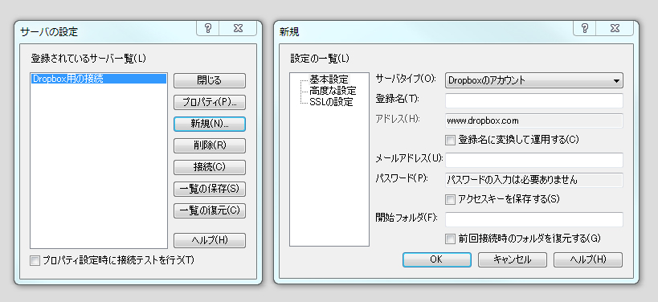Click 一覧の保存(S) button
Screen dimensions: 658x302
coord(210,189)
